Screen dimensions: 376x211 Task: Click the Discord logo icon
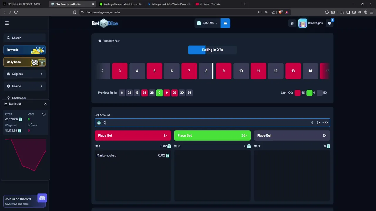click(42, 198)
